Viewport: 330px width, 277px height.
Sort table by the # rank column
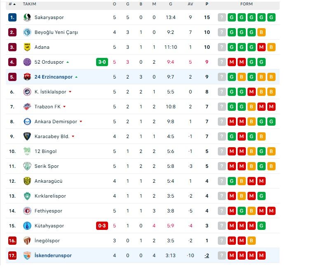(12, 4)
